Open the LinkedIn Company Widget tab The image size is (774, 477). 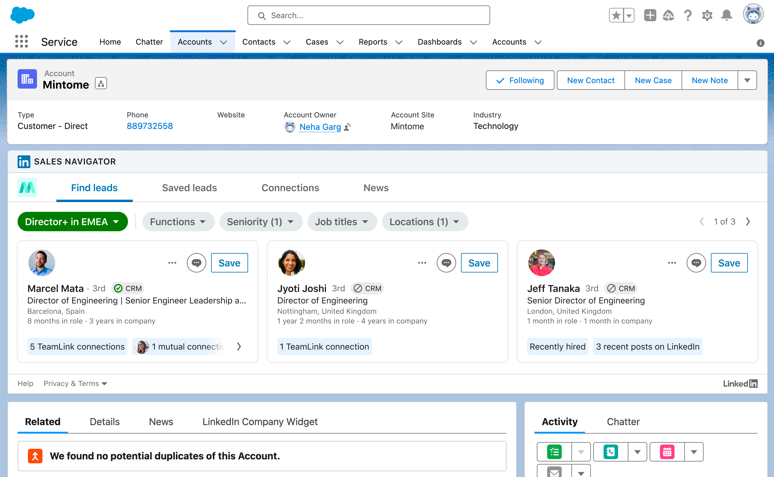click(x=260, y=421)
